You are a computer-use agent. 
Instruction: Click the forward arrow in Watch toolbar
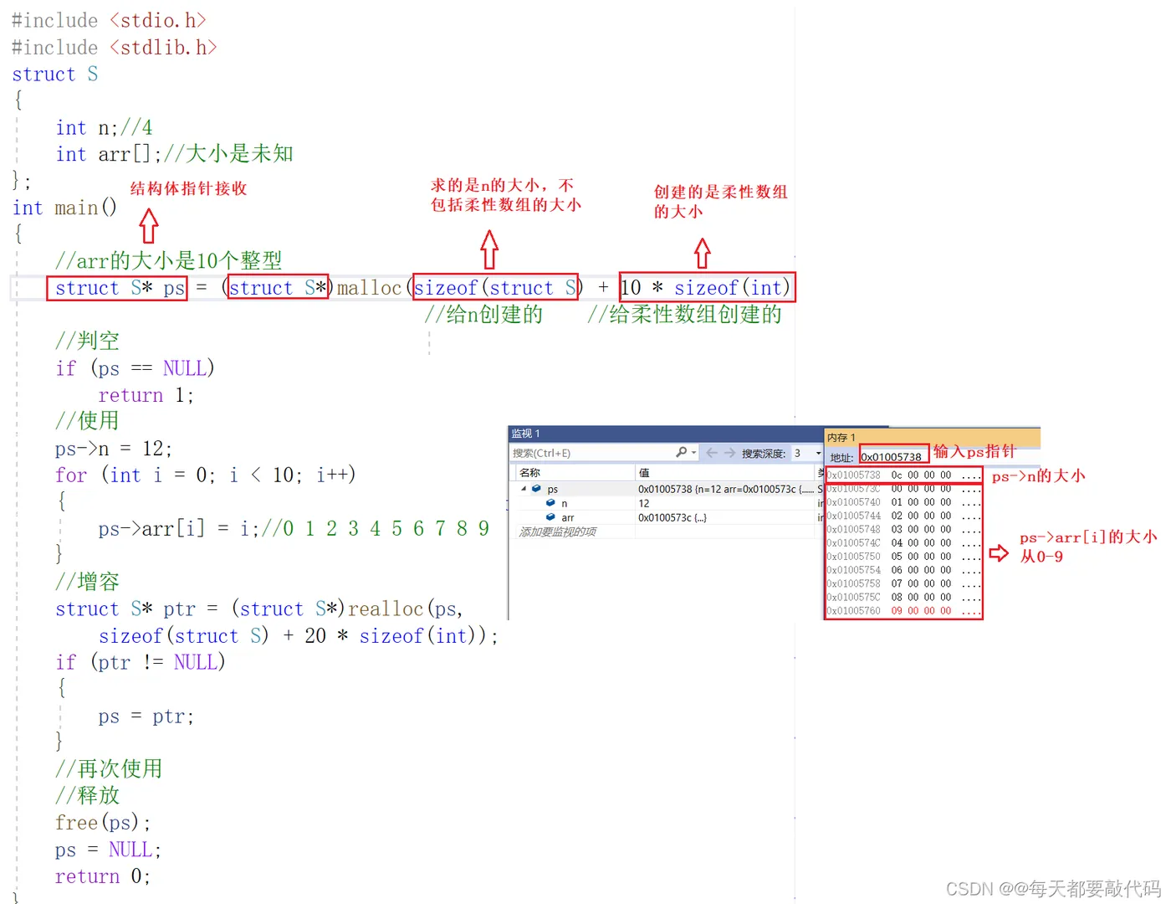[729, 453]
